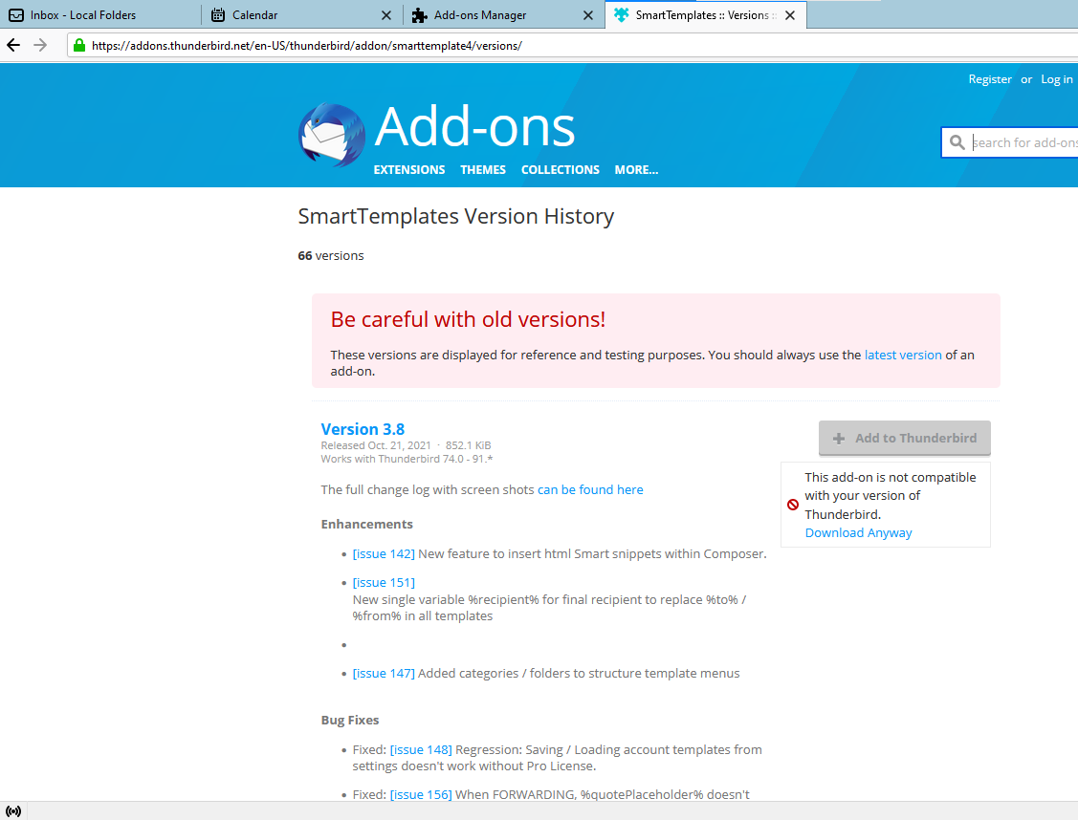
Task: Click the Inbox tab icon
Action: coord(16,14)
